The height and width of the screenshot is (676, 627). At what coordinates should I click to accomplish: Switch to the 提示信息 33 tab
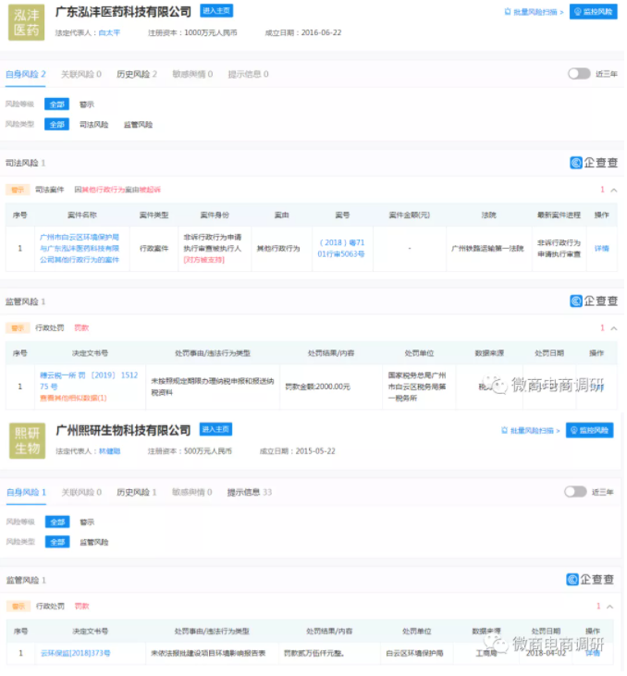click(x=250, y=493)
